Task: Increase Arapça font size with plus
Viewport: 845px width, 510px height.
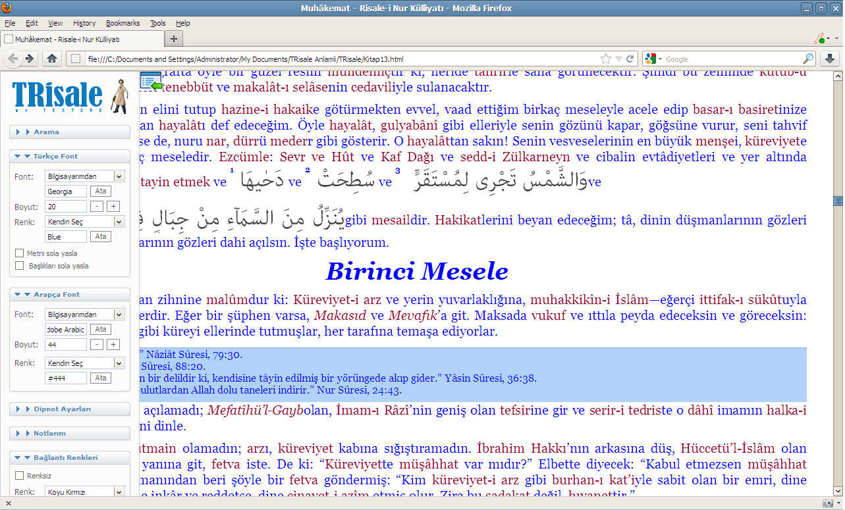Action: [x=113, y=345]
